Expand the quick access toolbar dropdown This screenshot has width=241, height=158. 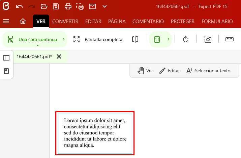tap(104, 6)
